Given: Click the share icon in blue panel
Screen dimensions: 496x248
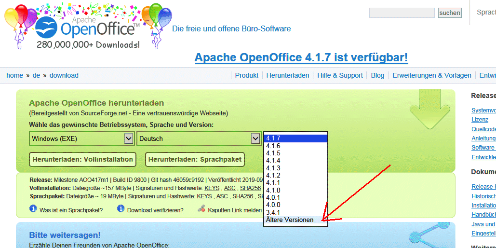Looking at the screenshot, I should (431, 234).
